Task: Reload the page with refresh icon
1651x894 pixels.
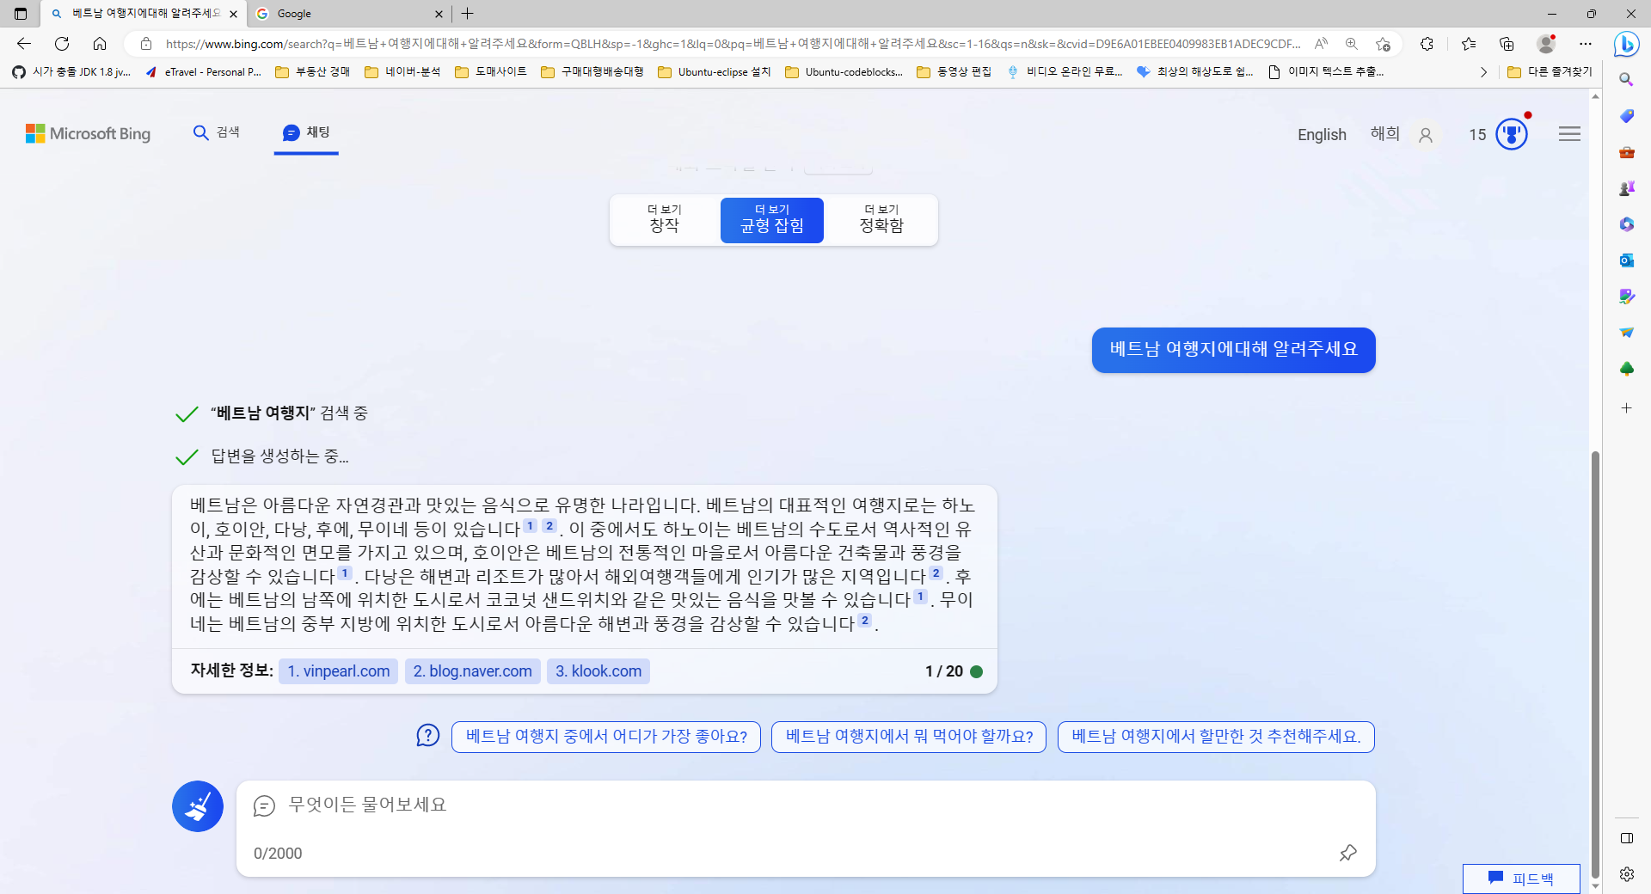Action: coord(62,44)
